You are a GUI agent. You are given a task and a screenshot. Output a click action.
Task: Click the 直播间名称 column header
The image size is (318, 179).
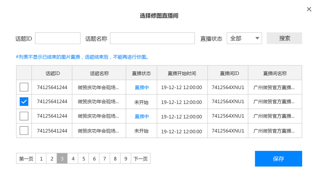click(x=275, y=73)
